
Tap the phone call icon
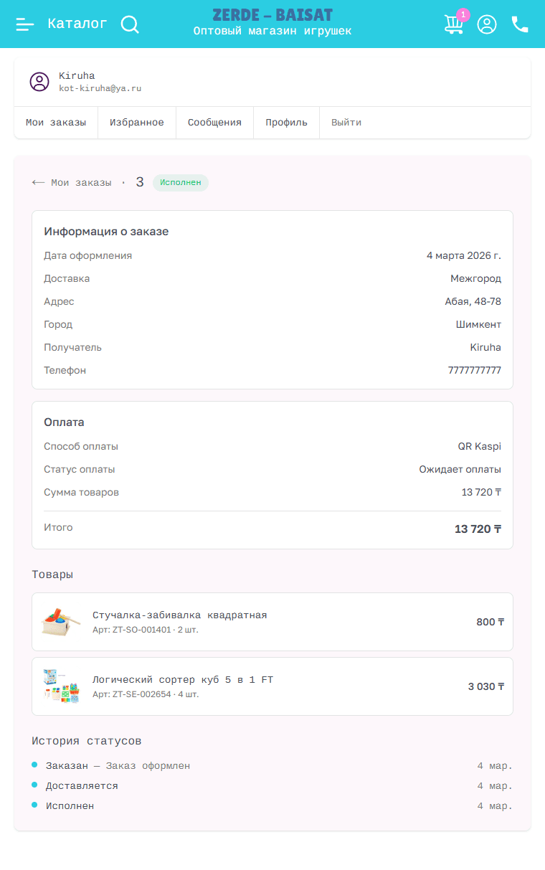(520, 24)
